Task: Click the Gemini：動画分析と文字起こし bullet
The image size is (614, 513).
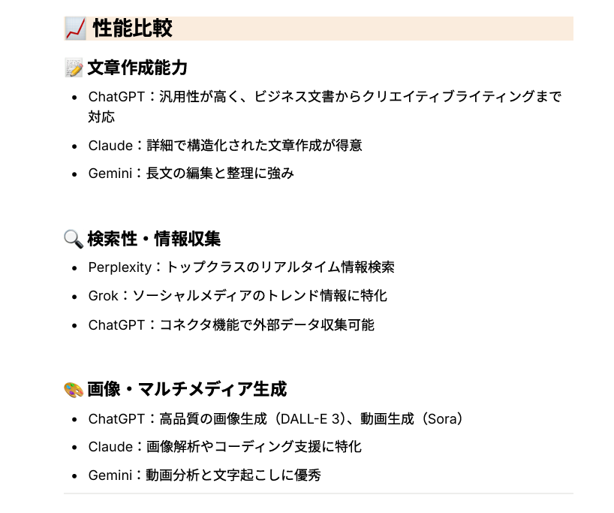Action: tap(204, 475)
